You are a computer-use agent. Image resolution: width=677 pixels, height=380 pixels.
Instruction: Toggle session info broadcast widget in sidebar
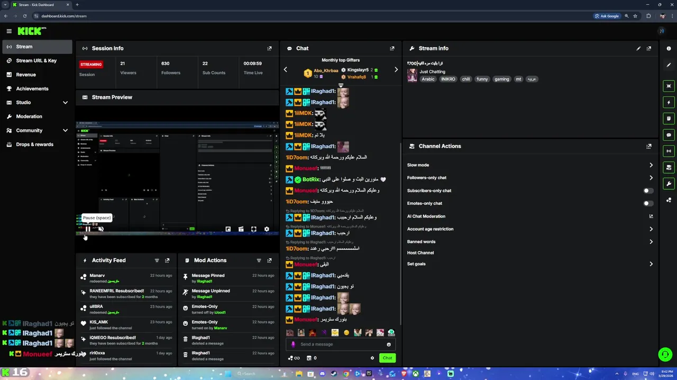point(669,151)
